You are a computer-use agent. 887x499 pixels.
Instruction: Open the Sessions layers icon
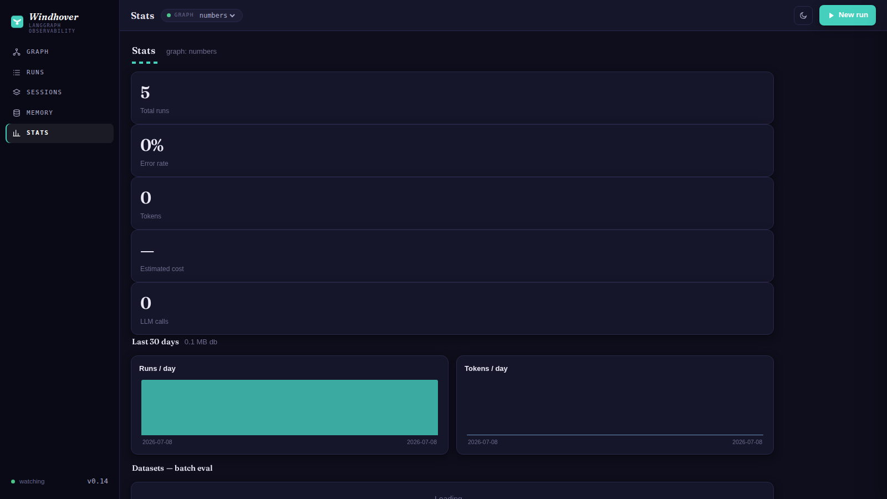click(17, 93)
